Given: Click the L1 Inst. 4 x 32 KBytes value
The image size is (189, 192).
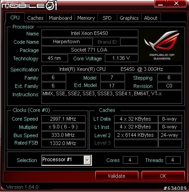Looking at the screenshot, I should pos(136,127).
